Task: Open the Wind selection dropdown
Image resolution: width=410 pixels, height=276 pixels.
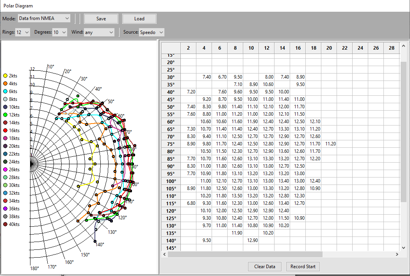Action: [x=99, y=32]
